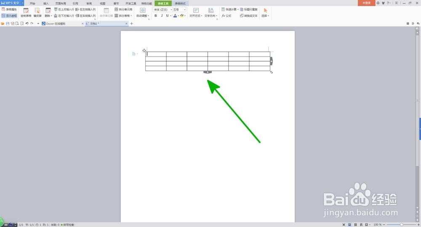
Task: Click the zoom out minus button
Action: coord(384,224)
